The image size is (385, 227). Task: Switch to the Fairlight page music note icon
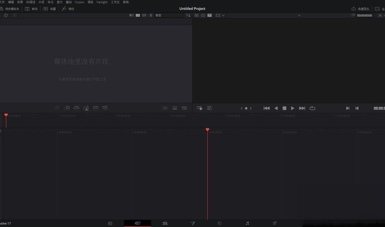click(247, 224)
